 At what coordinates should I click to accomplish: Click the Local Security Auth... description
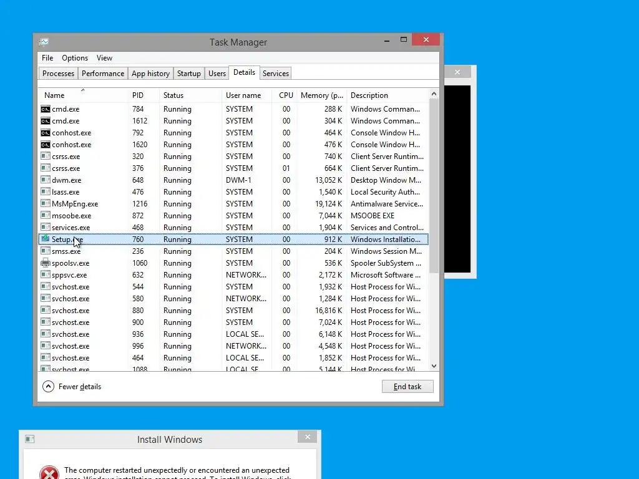[x=385, y=192]
